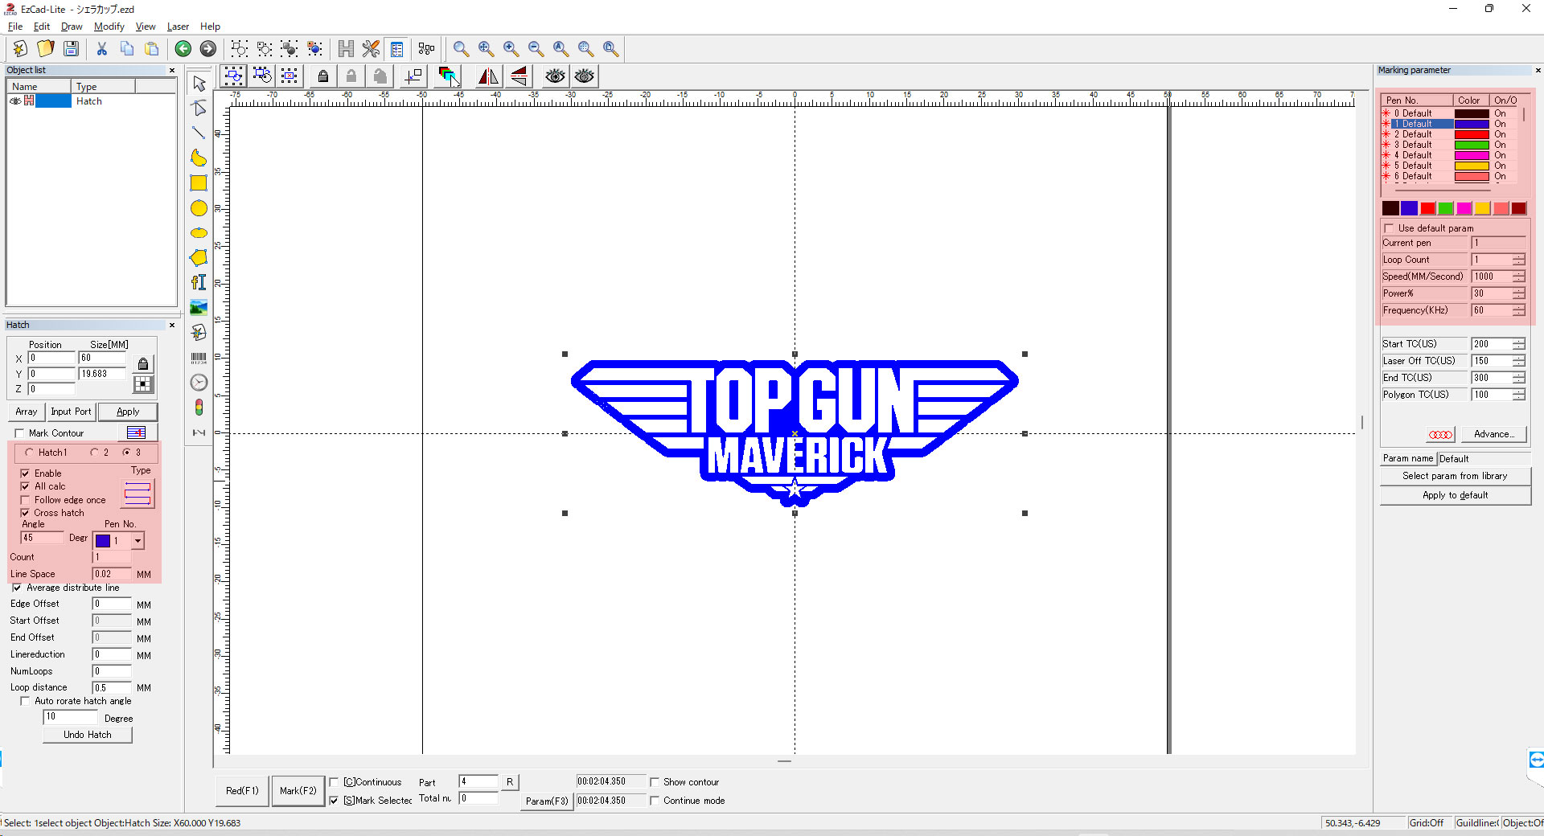The image size is (1544, 836).
Task: Click the first zoom magnifier icon
Action: (461, 49)
